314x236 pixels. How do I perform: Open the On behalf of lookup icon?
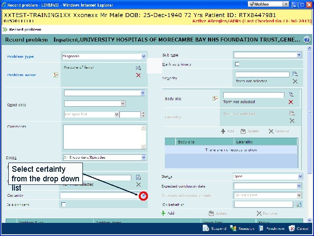(299, 205)
